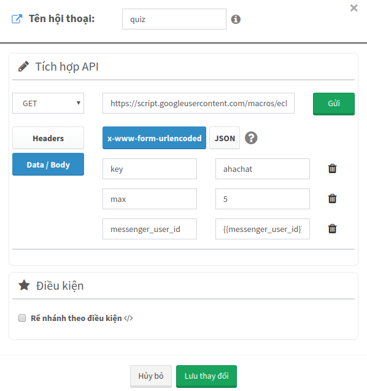Edit the value field containing ahachat
Screen dimensions: 367x391
click(263, 169)
